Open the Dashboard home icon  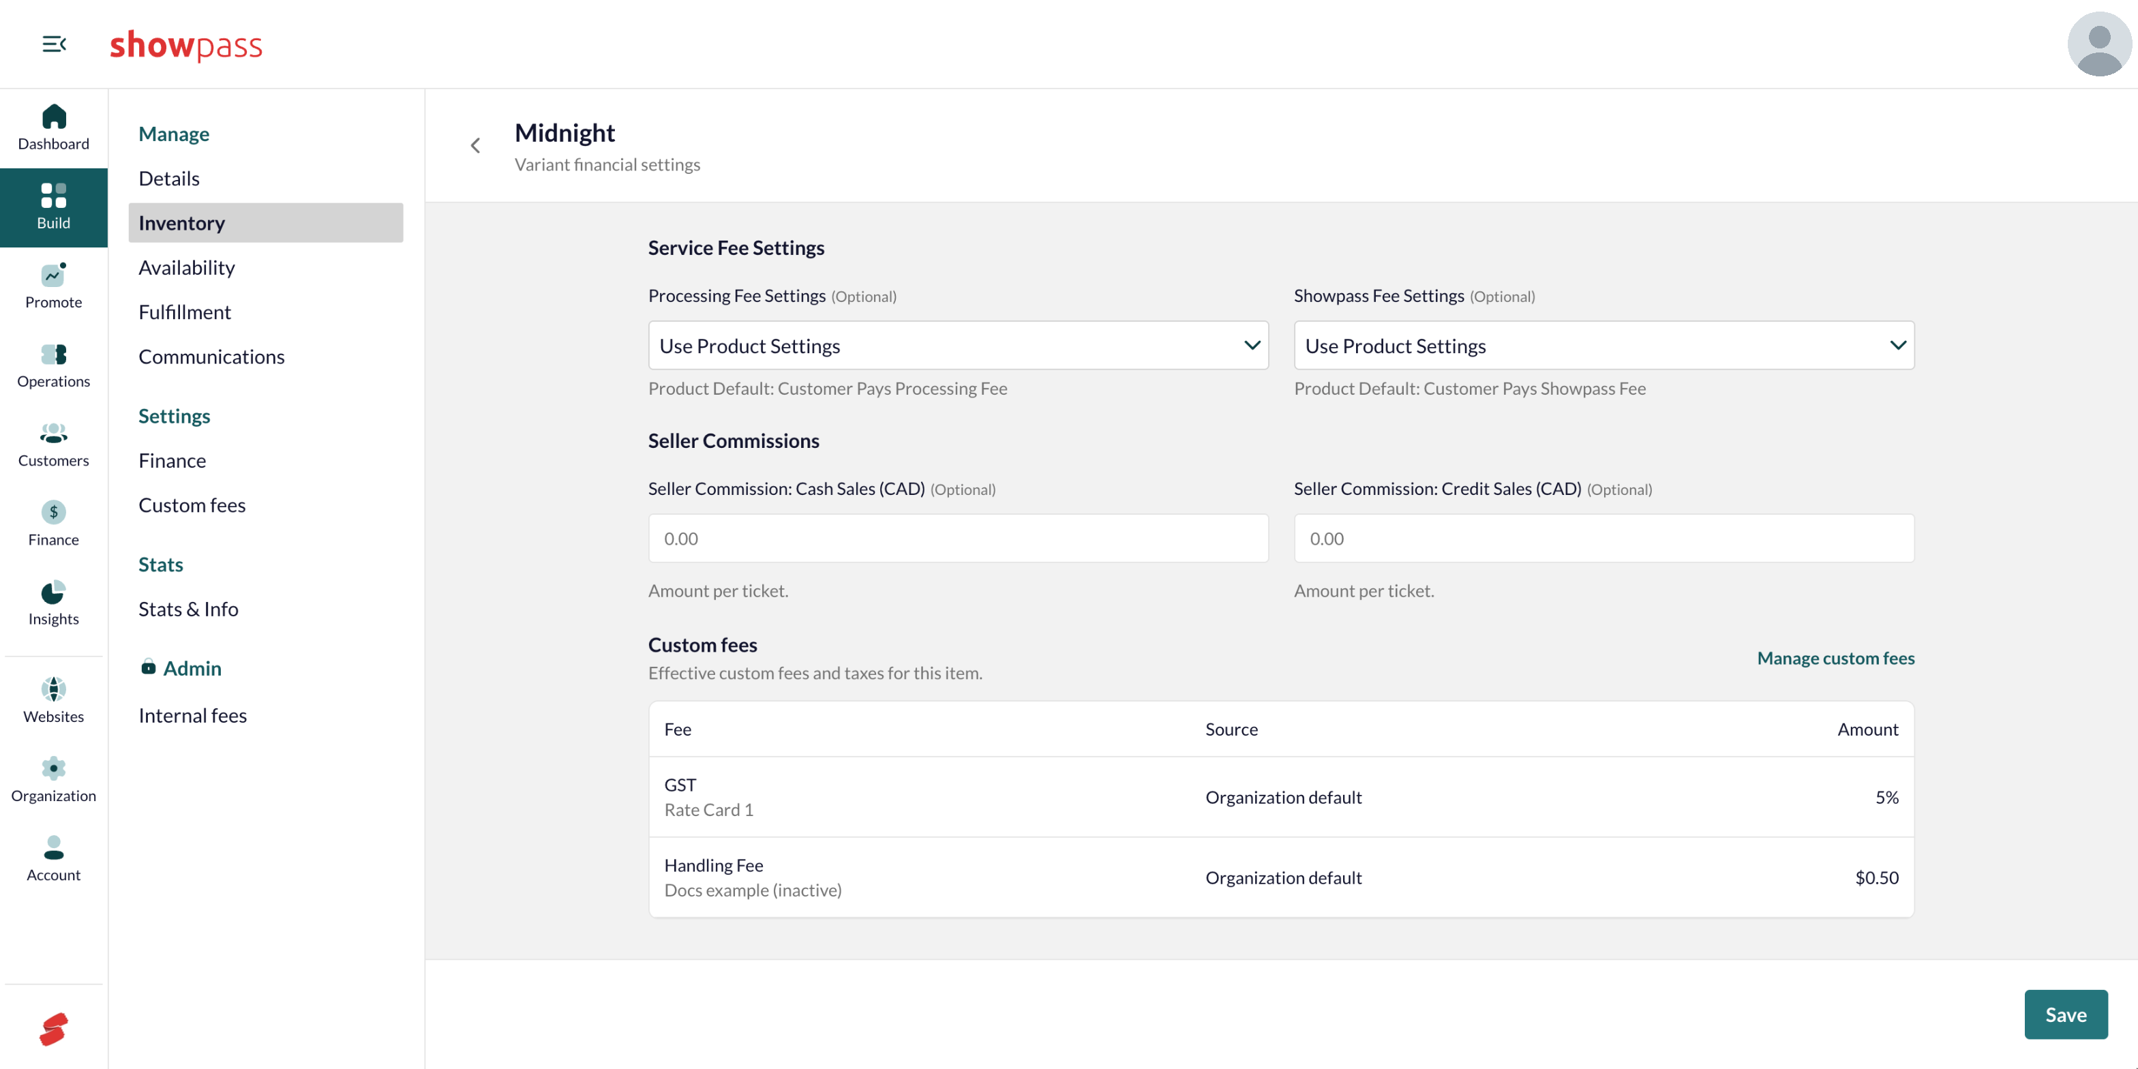[54, 116]
